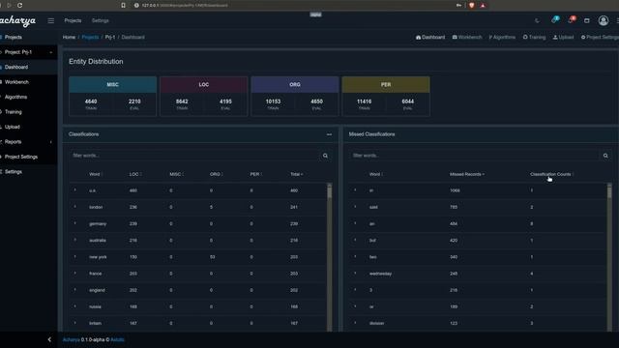Expand the new york row in Classifications
The image size is (619, 348).
click(x=75, y=256)
